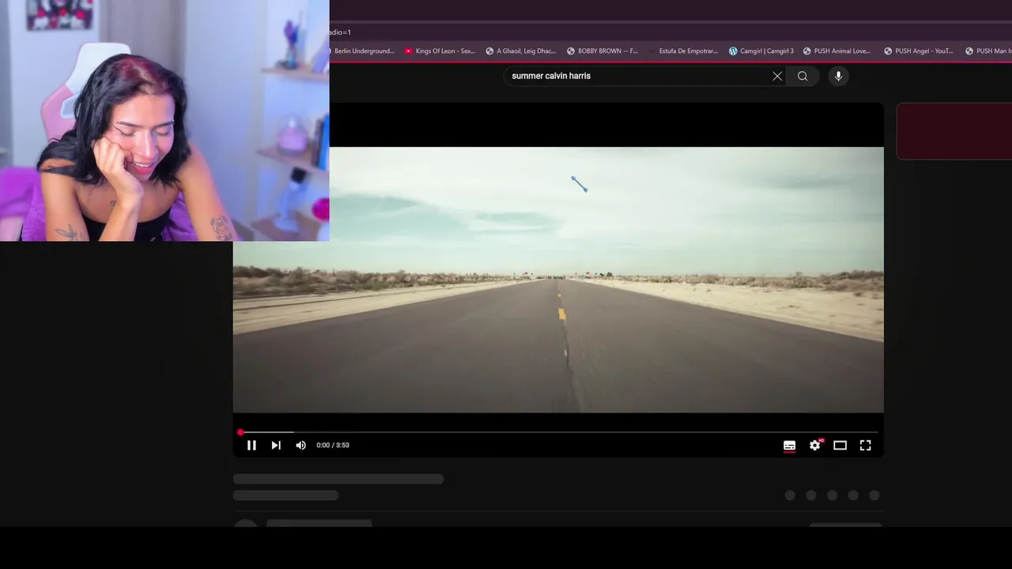This screenshot has width=1012, height=569.
Task: Clear the search box text
Action: click(x=777, y=76)
